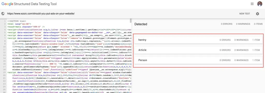This screenshot has height=93, width=265.
Task: Click the Detected heading
Action: (x=141, y=24)
